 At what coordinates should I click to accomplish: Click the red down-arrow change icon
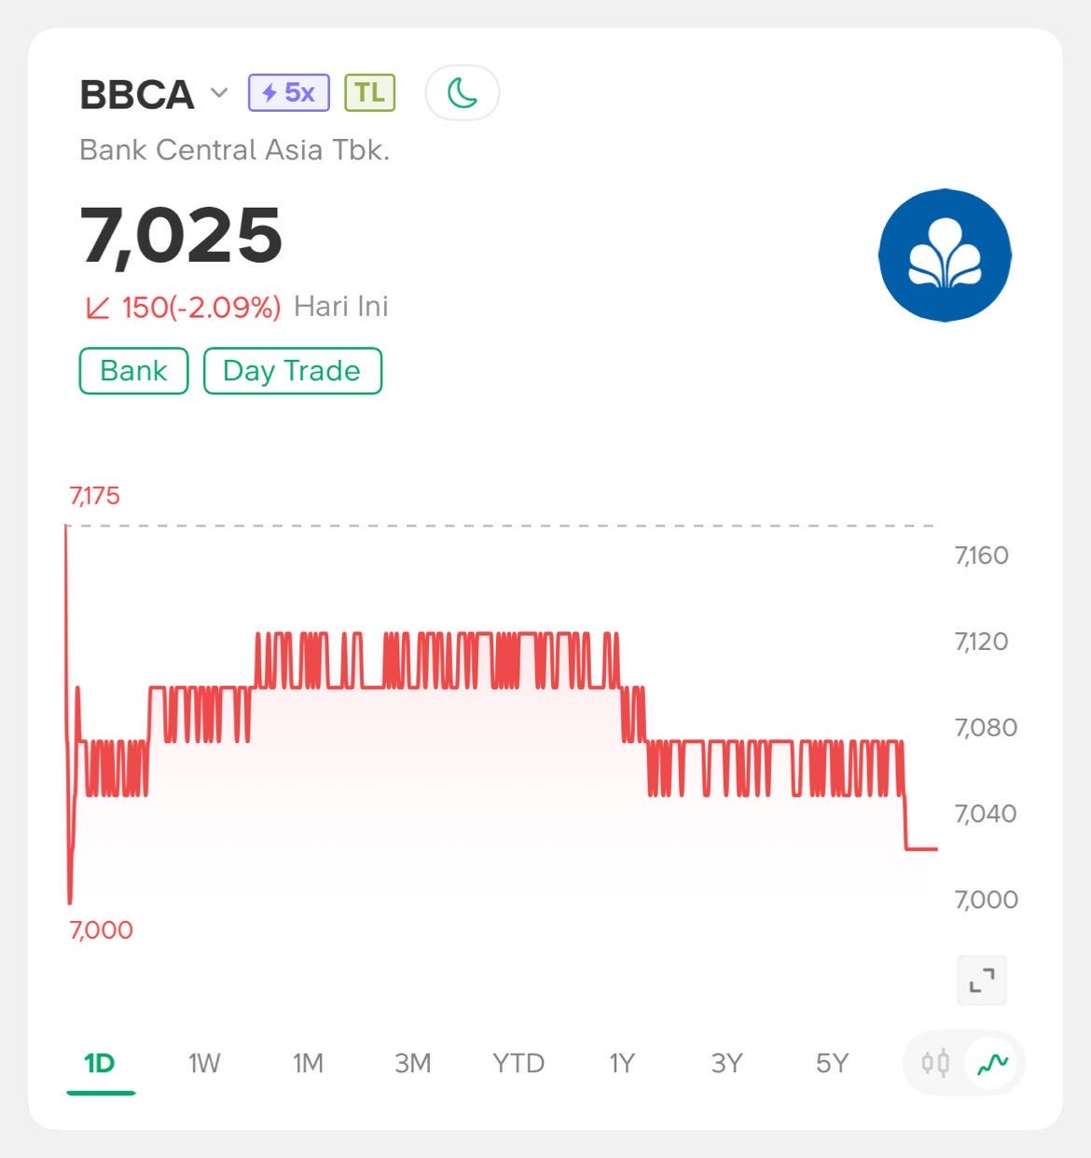click(97, 308)
